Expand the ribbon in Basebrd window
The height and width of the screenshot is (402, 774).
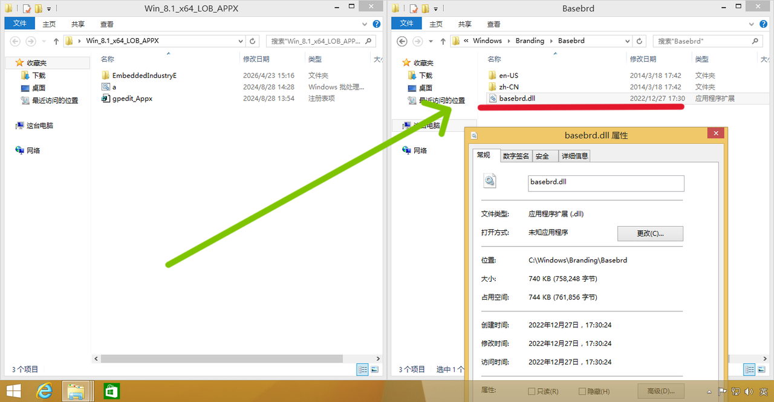click(752, 24)
